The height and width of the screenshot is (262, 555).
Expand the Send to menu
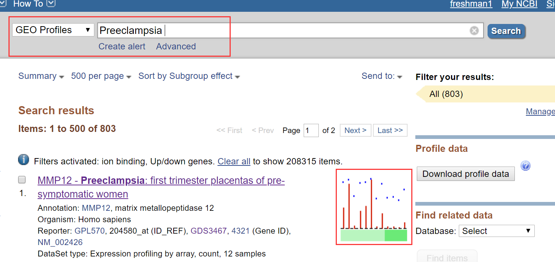(382, 76)
